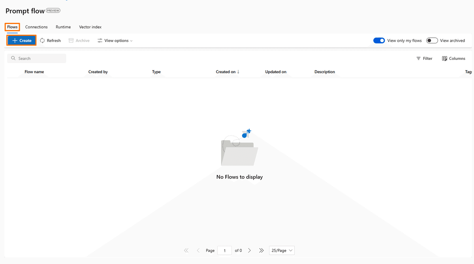Viewport: 474px width, 264px height.
Task: Open the 25/Page dropdown
Action: tap(282, 250)
